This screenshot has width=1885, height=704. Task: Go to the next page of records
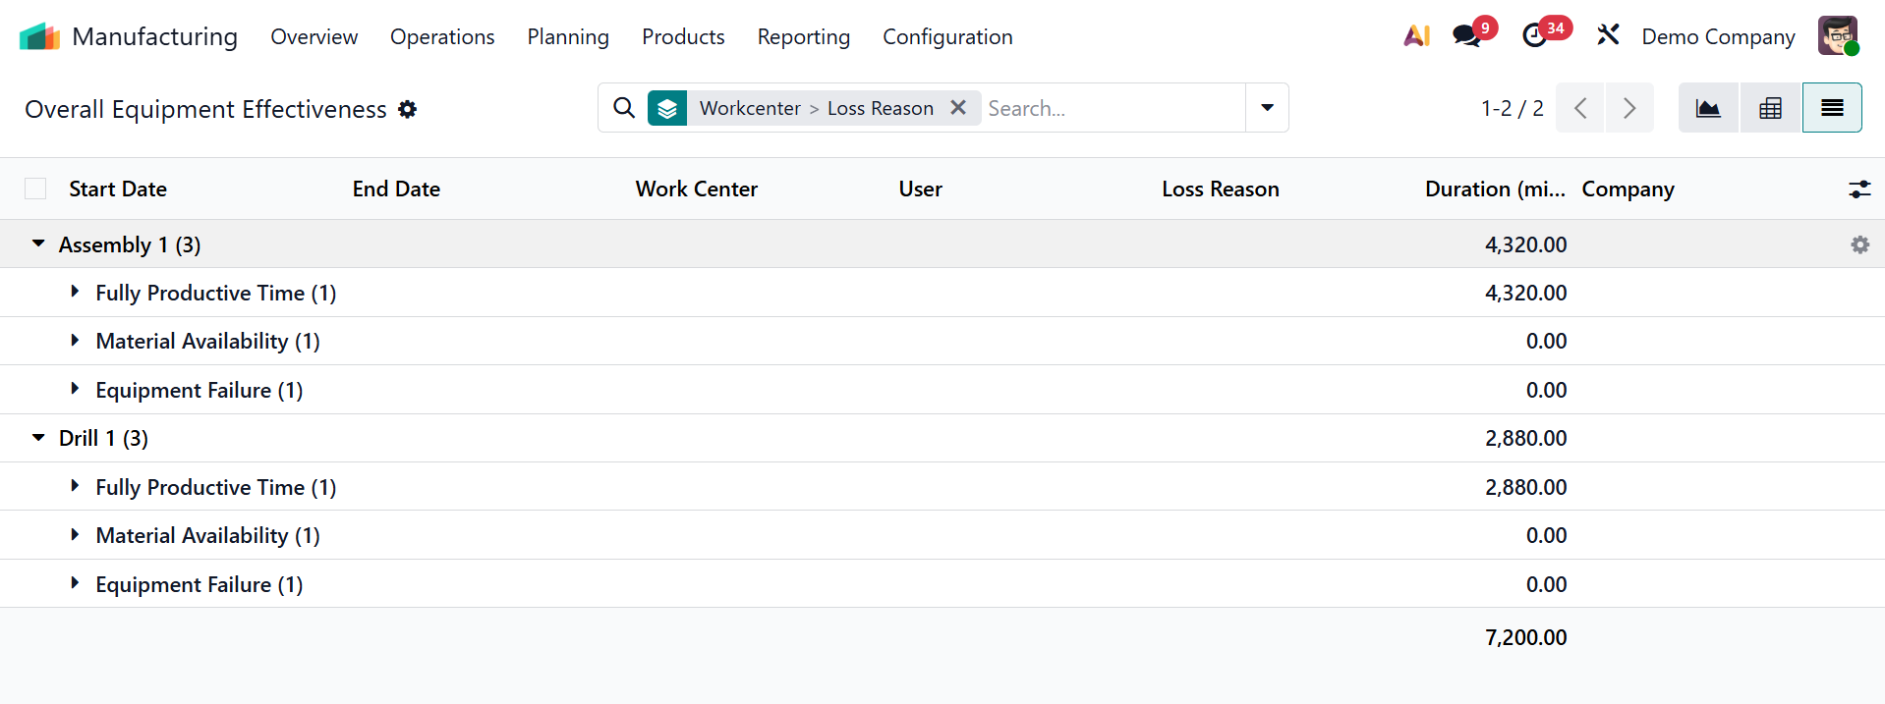pyautogui.click(x=1628, y=108)
